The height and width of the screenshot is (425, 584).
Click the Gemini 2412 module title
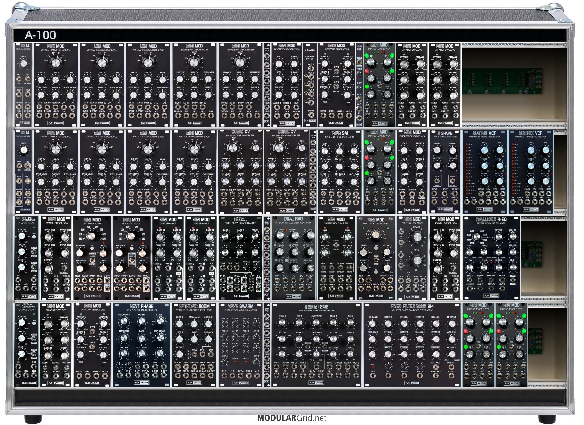316,306
